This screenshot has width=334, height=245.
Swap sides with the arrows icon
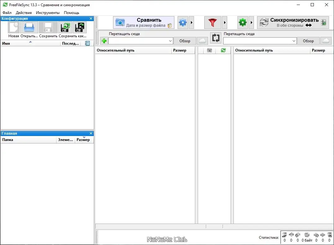[x=215, y=38]
